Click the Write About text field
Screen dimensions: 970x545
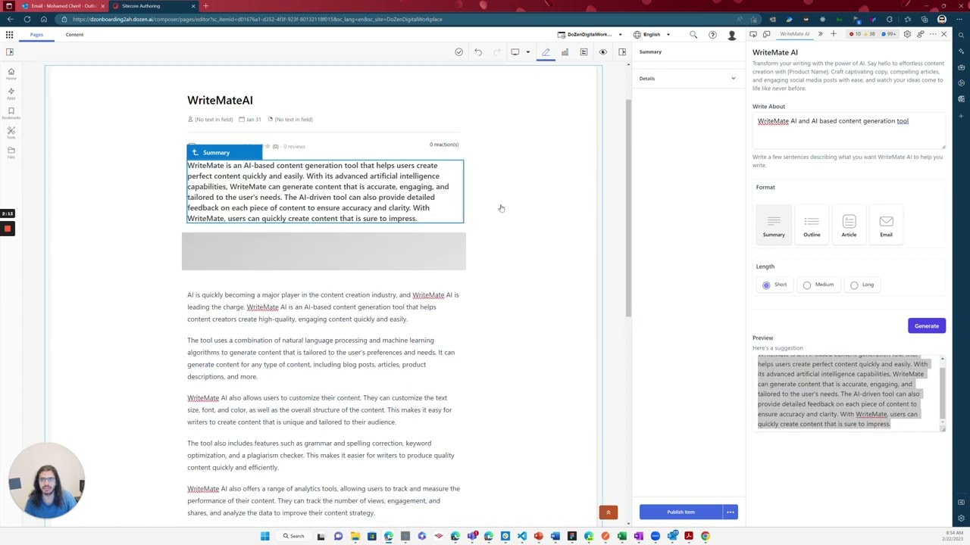click(x=849, y=132)
